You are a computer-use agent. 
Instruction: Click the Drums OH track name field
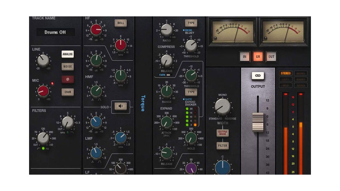(x=56, y=32)
